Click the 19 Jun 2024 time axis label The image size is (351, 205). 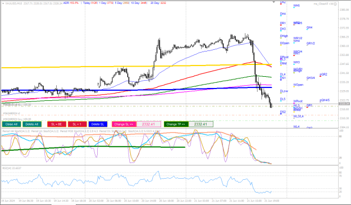coord(8,201)
